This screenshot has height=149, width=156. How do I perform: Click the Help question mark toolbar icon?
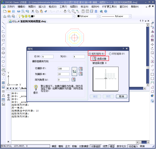[x=106, y=11]
